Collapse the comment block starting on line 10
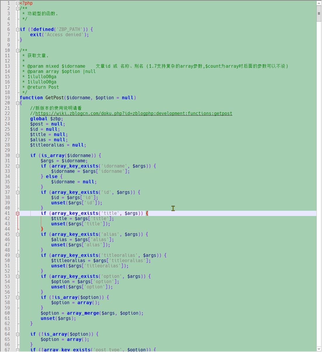Screen dimensions: 322x352 pyautogui.click(x=18, y=50)
